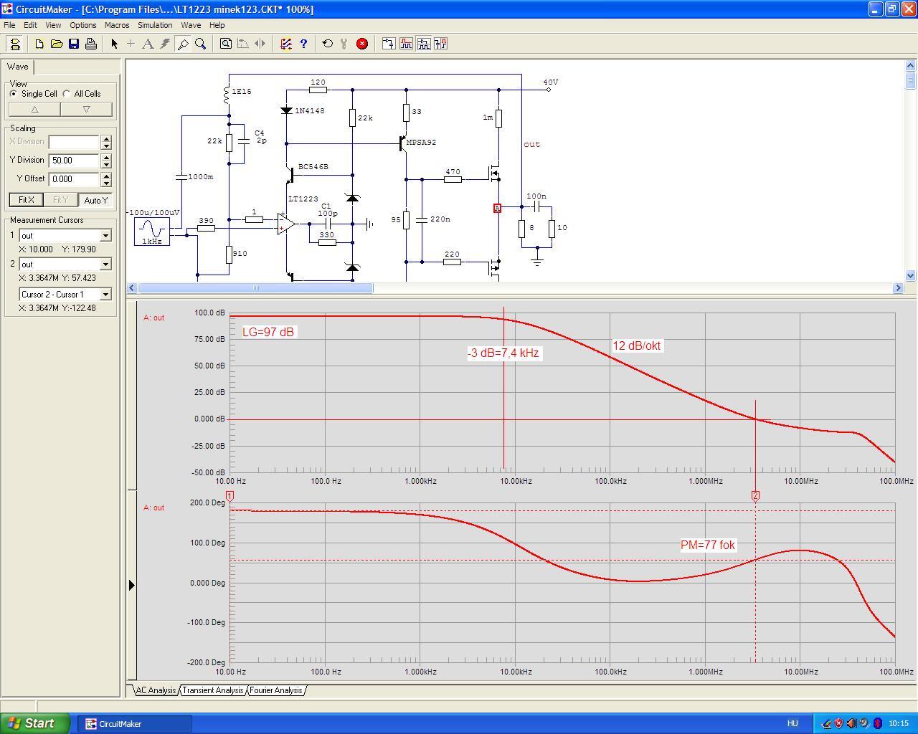
Task: Select the All Cells radio button
Action: [x=67, y=94]
